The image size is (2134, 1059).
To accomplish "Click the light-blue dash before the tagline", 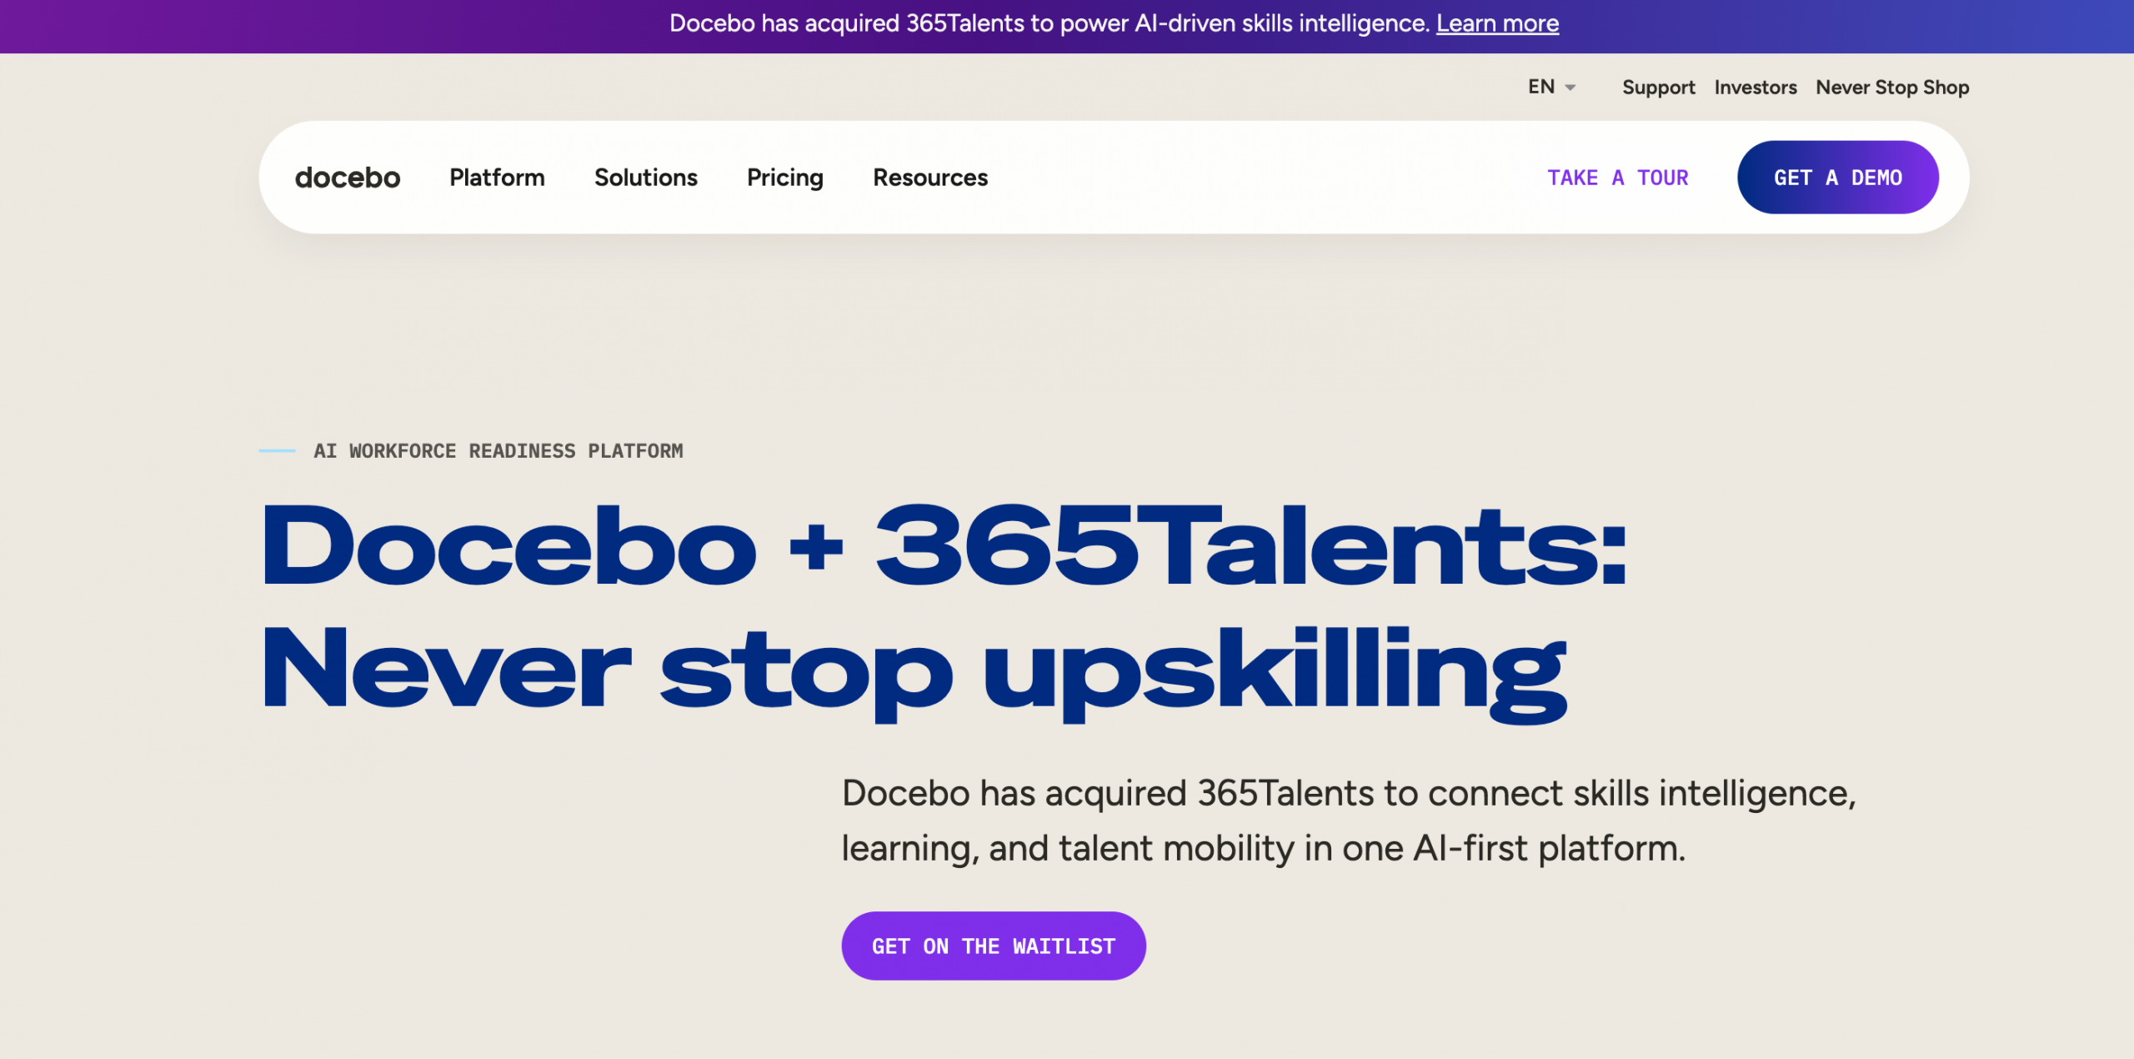I will (x=277, y=451).
